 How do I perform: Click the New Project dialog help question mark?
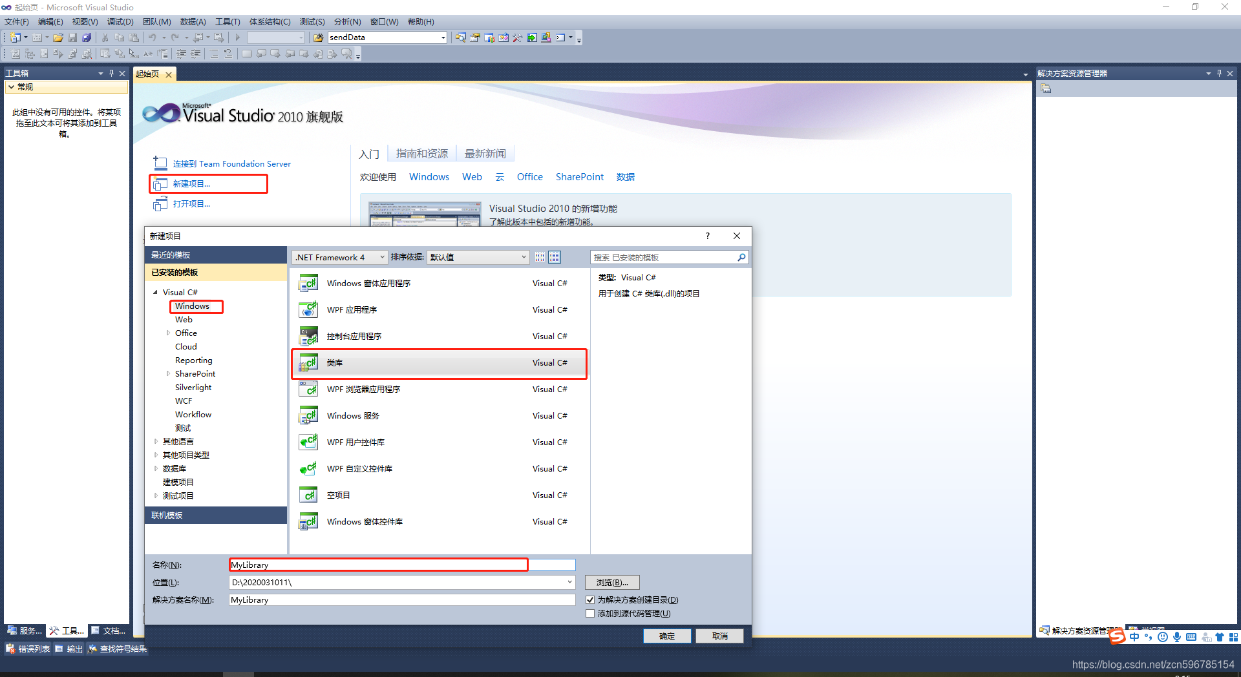tap(708, 236)
